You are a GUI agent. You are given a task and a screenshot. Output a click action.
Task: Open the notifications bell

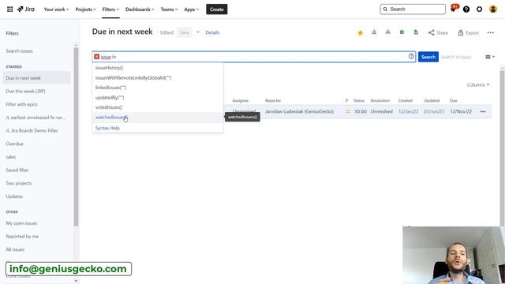coord(453,9)
